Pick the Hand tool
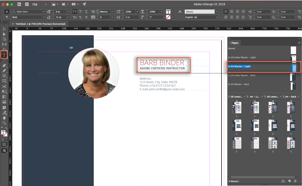This screenshot has width=302, height=186. click(4, 118)
